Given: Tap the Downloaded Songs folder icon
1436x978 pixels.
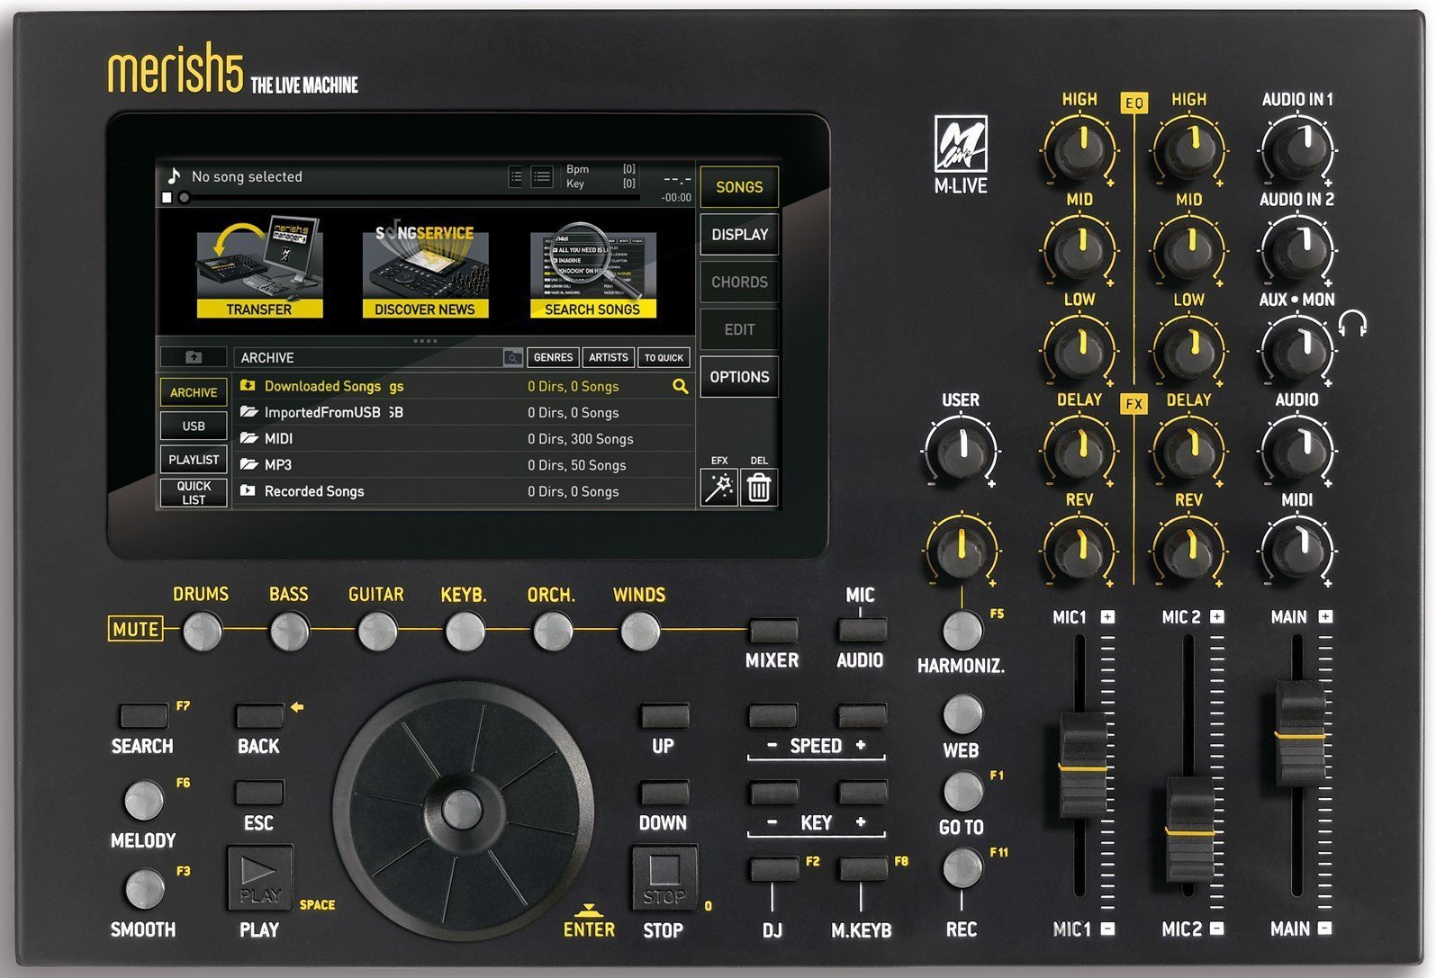Looking at the screenshot, I should coord(248,385).
